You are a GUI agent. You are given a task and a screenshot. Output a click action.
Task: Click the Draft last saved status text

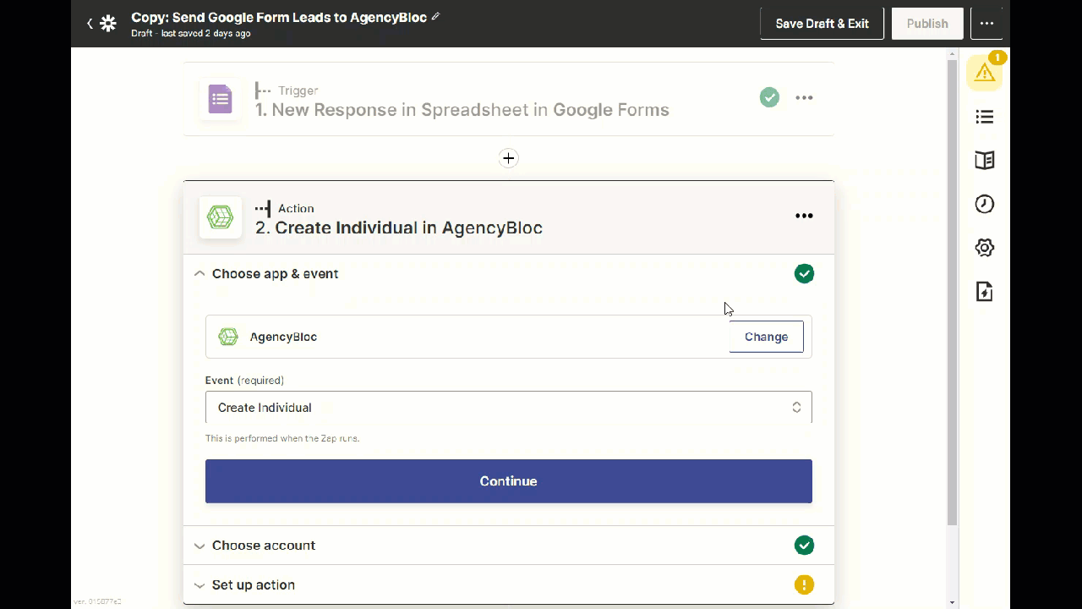pyautogui.click(x=191, y=34)
